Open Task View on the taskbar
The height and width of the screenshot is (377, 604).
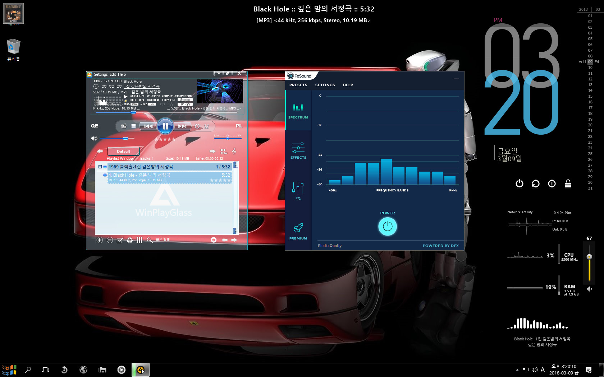click(45, 370)
